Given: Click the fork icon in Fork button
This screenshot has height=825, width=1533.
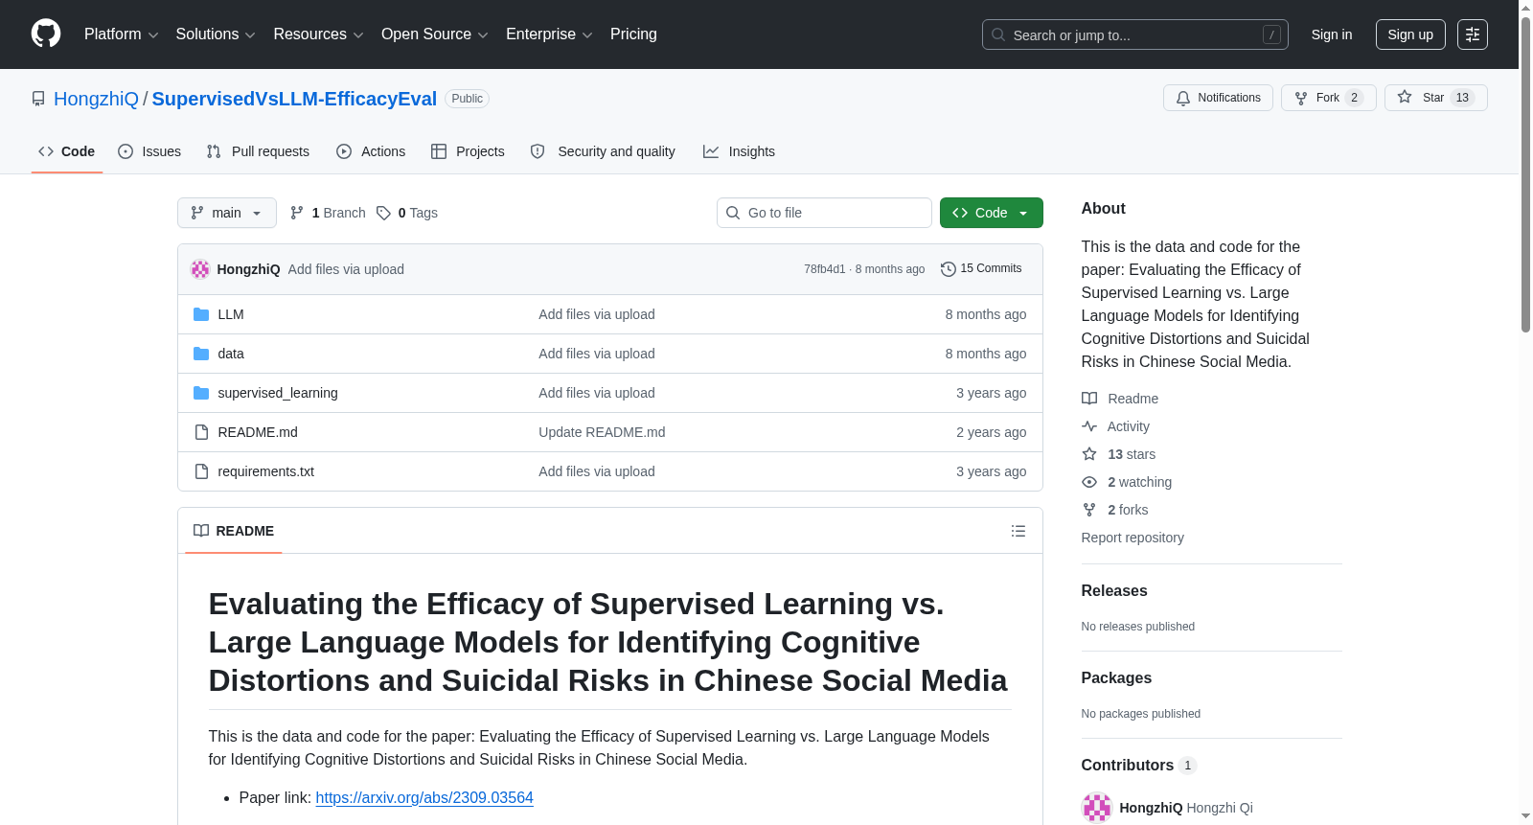Looking at the screenshot, I should coord(1301,98).
